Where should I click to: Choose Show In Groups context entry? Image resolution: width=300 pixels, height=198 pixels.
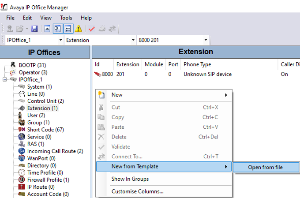coord(164,179)
